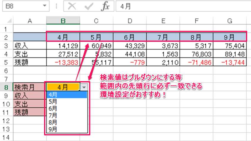Select row 5 header

[6, 63]
